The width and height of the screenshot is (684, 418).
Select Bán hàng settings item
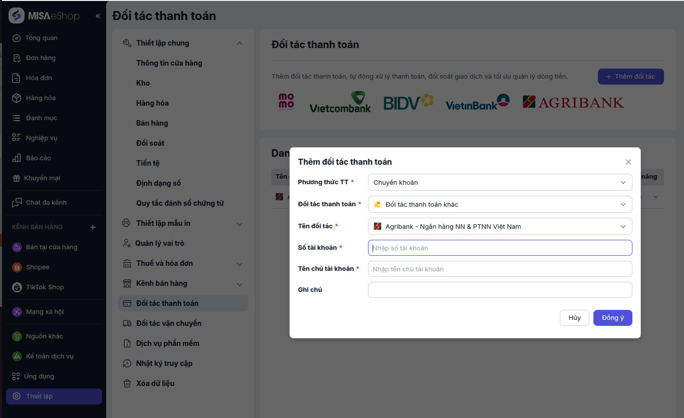152,123
